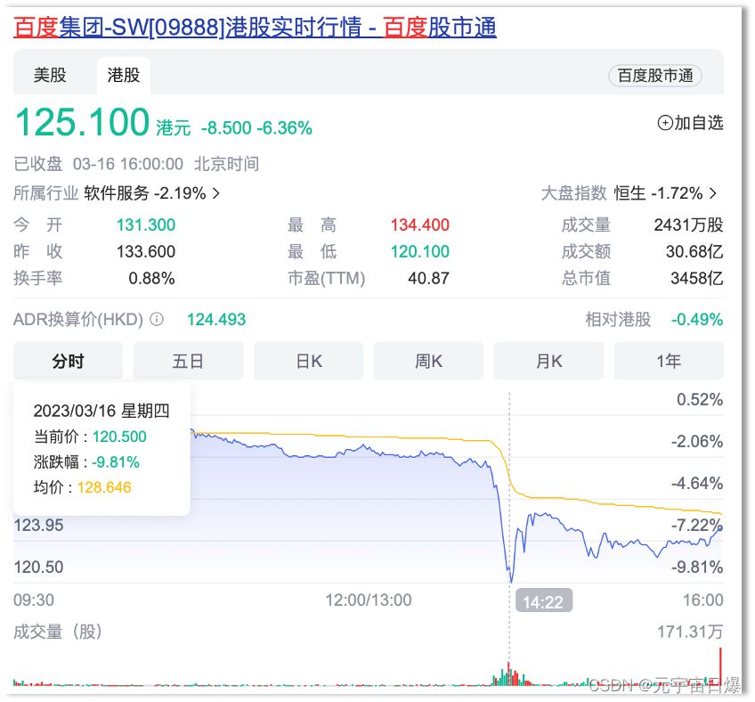Open the 日K daily candlestick chart
The height and width of the screenshot is (702, 755).
(x=308, y=361)
